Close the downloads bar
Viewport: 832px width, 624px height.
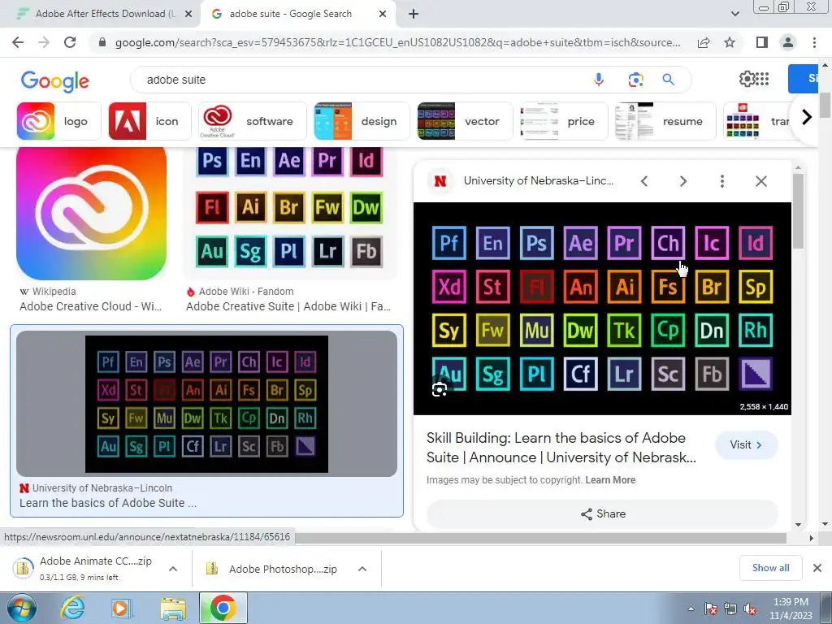pyautogui.click(x=817, y=568)
